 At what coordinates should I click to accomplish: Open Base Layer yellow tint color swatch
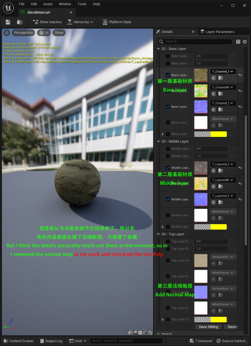210,134
